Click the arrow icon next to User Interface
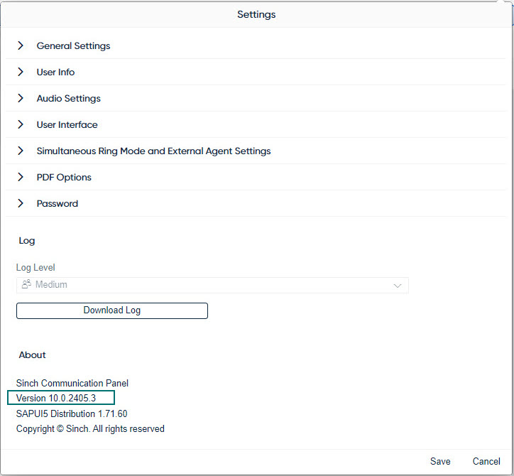Viewport: 514px width, 476px height. pyautogui.click(x=21, y=124)
